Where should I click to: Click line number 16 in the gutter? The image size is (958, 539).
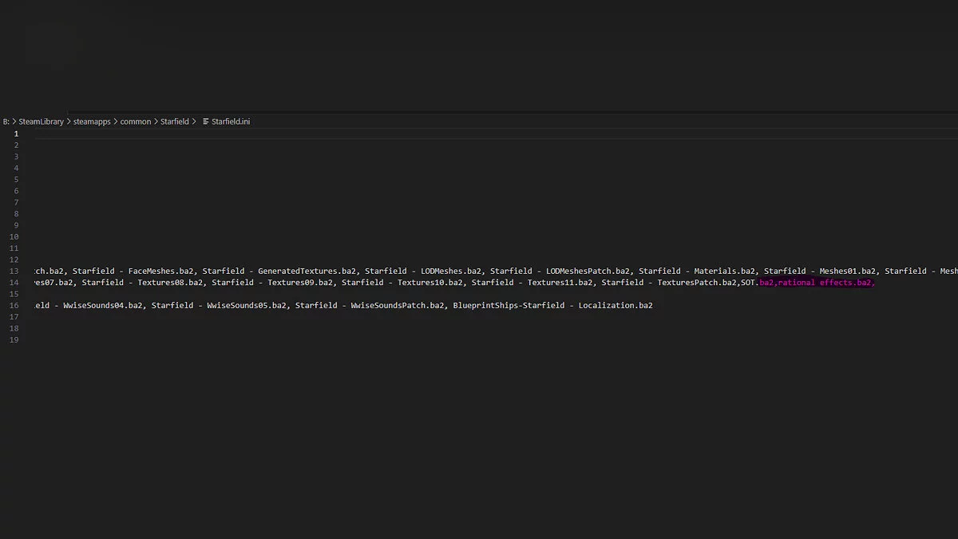point(14,306)
